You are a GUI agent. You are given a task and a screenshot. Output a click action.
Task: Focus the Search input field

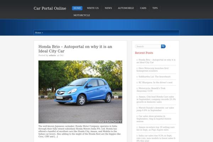pos(148,47)
